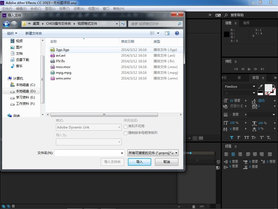Open the file type filter dropdown
The image size is (278, 209).
(153, 153)
